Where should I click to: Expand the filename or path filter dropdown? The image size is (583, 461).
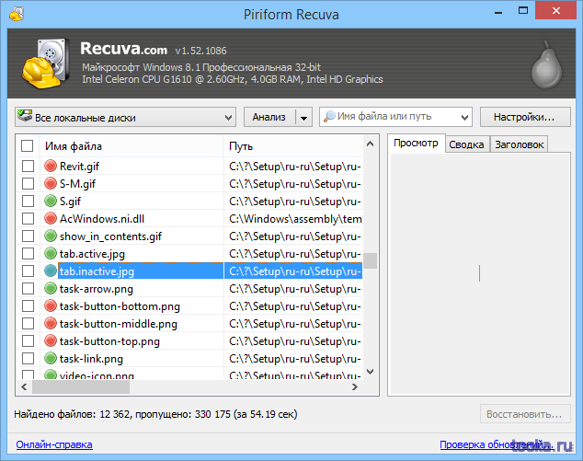464,118
